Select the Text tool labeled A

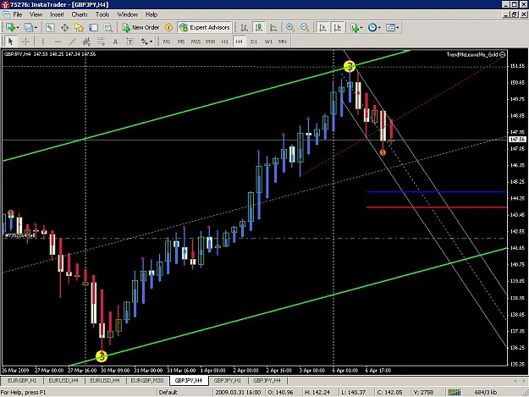point(115,41)
